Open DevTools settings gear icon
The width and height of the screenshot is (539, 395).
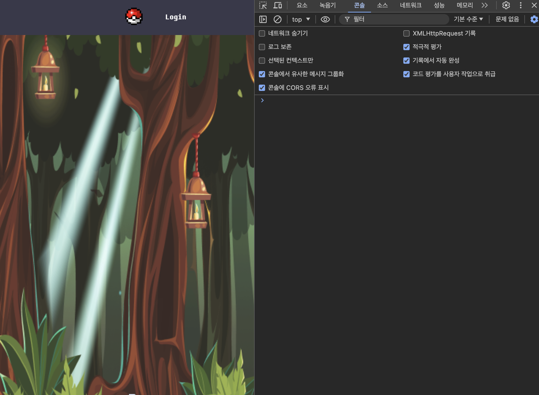506,5
